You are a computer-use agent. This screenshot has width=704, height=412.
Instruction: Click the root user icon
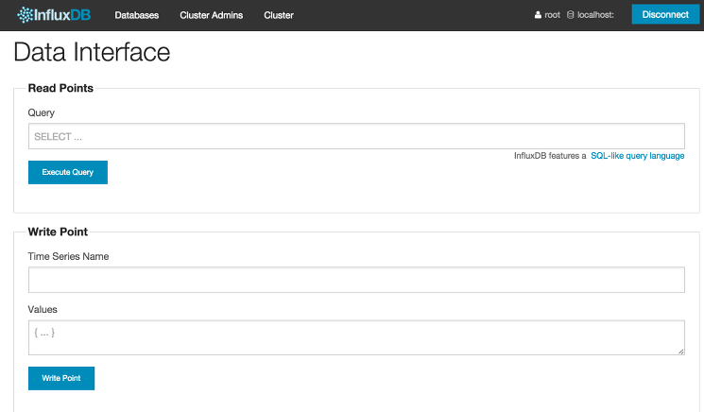538,15
